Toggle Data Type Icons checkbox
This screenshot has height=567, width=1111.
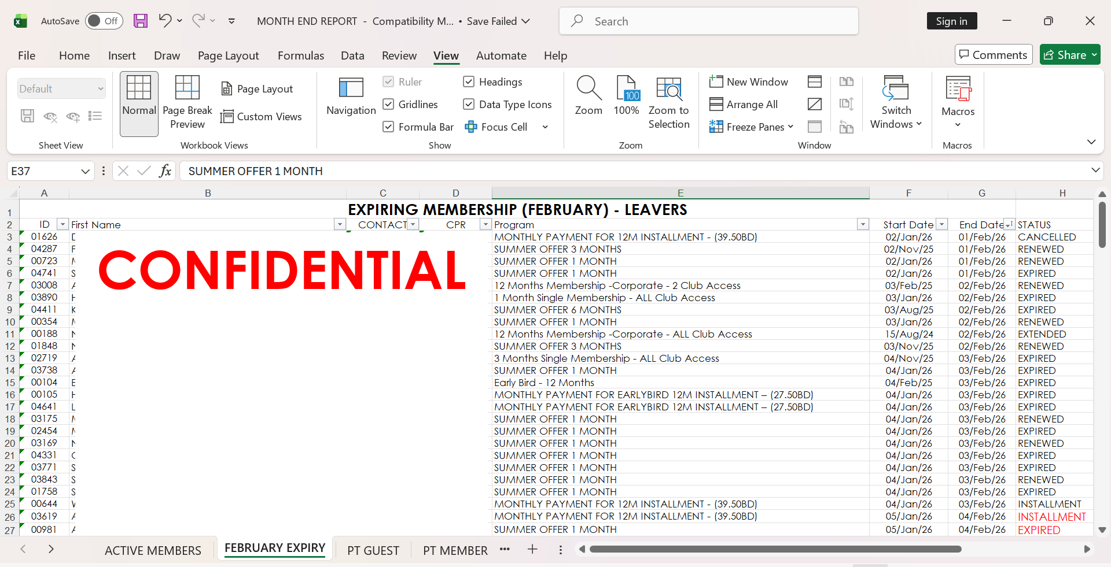click(469, 104)
